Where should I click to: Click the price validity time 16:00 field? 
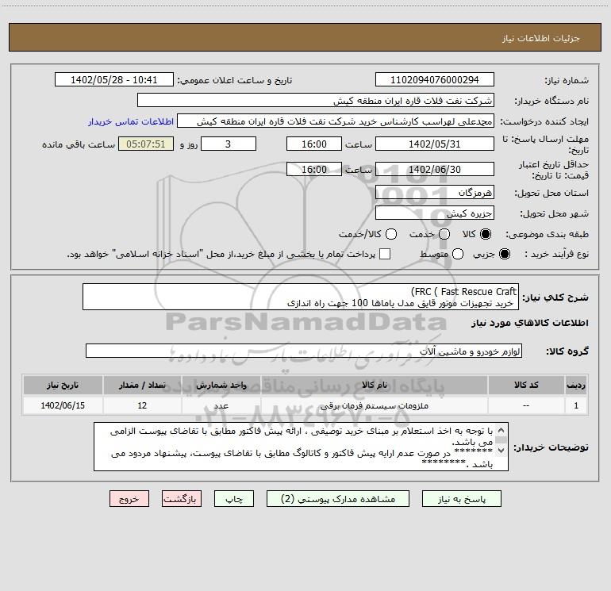point(314,169)
